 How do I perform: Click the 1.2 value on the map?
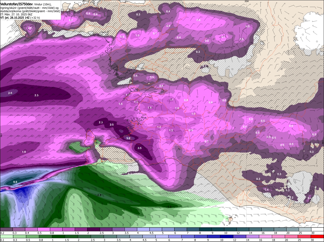pos(159,127)
